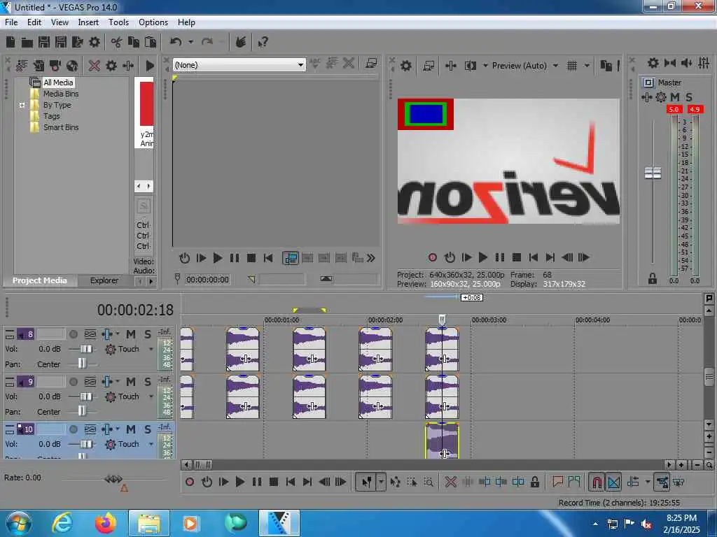Go to Start in timeline transport bar
This screenshot has width=717, height=537.
pyautogui.click(x=291, y=482)
